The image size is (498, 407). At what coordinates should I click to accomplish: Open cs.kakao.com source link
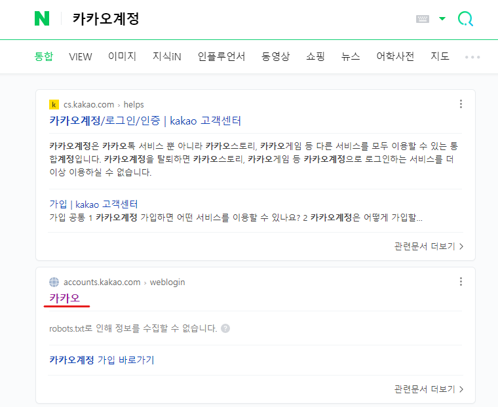pos(88,104)
